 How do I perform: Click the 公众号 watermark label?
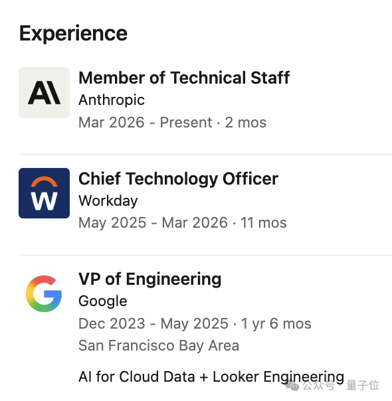[318, 385]
